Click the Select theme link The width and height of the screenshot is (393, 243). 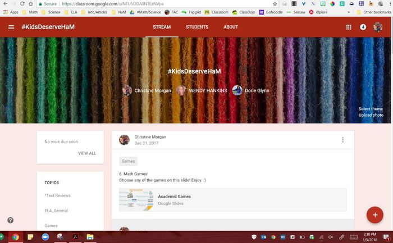(x=371, y=109)
